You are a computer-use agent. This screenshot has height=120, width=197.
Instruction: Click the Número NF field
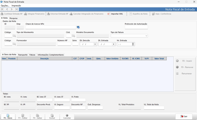click(64, 44)
